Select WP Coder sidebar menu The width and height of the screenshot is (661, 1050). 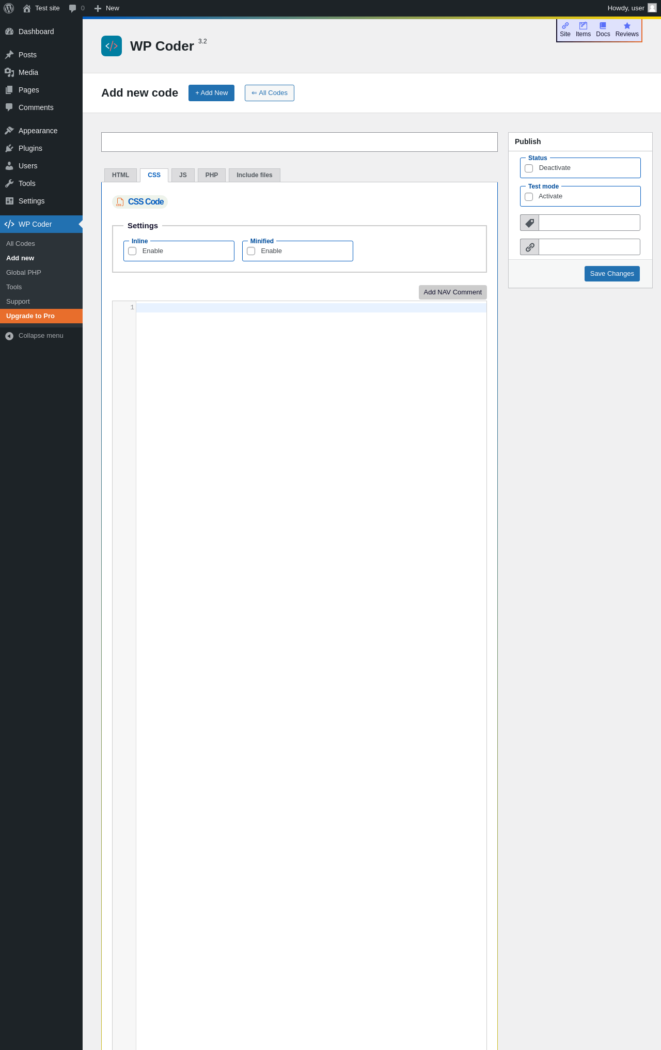(x=41, y=224)
